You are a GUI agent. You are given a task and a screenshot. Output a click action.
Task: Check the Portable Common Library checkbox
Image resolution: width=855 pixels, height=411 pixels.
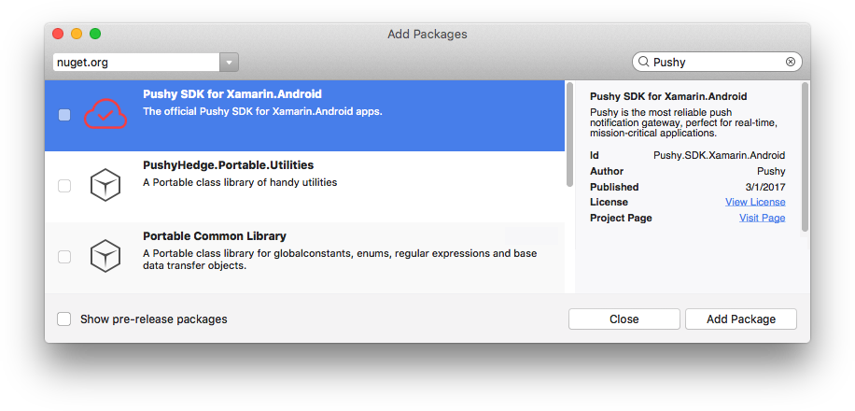pyautogui.click(x=64, y=257)
